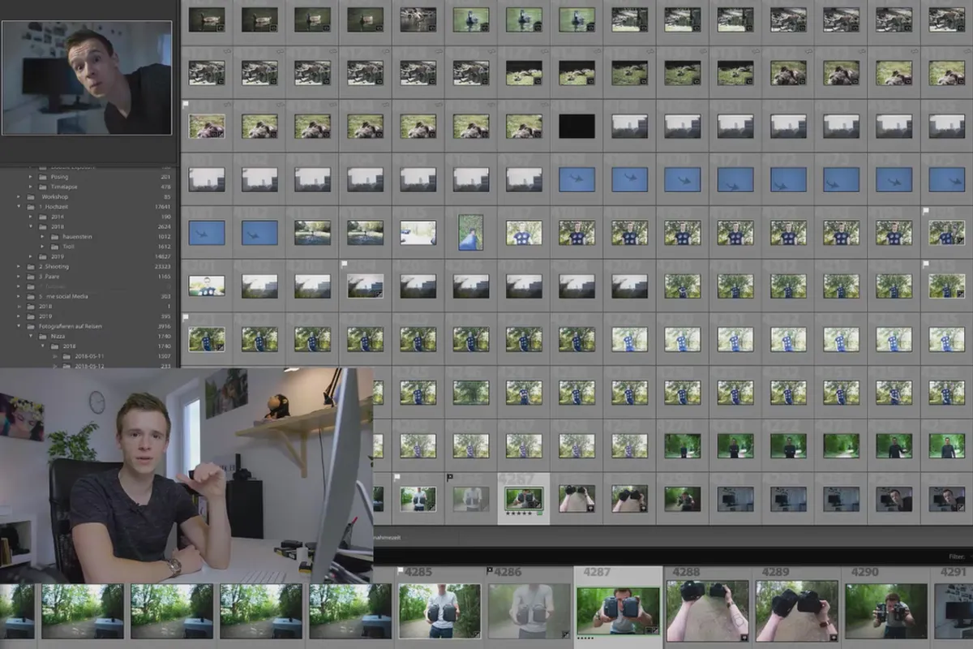Click the folder icon beside 1 Hochzeit
The width and height of the screenshot is (973, 649).
click(x=31, y=207)
